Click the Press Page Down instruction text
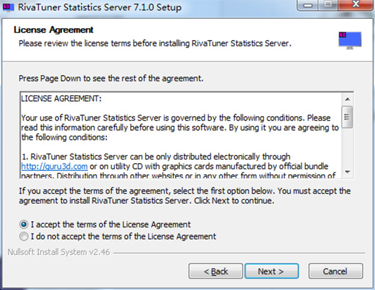This screenshot has height=290, width=375. click(111, 79)
